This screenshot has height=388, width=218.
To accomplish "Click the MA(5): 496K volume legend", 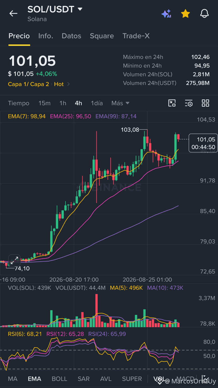I will tap(126, 288).
